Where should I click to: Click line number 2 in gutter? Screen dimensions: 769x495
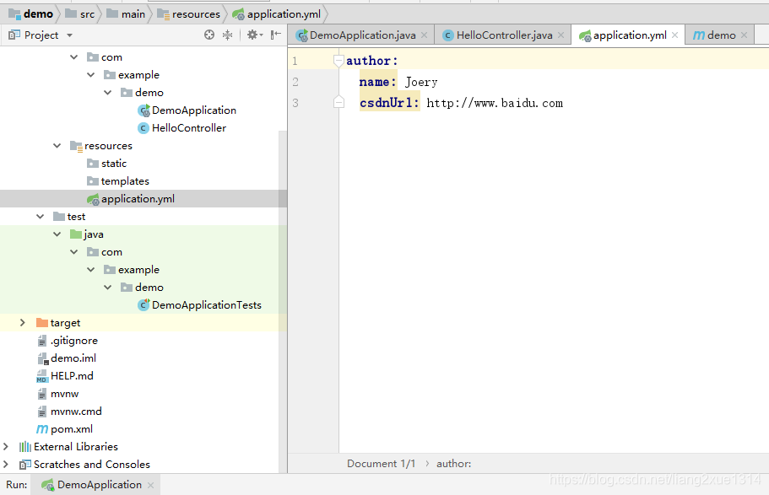pyautogui.click(x=295, y=82)
